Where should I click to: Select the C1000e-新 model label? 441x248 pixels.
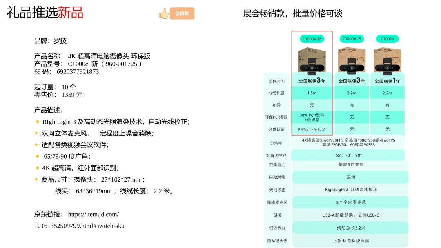coord(312,39)
